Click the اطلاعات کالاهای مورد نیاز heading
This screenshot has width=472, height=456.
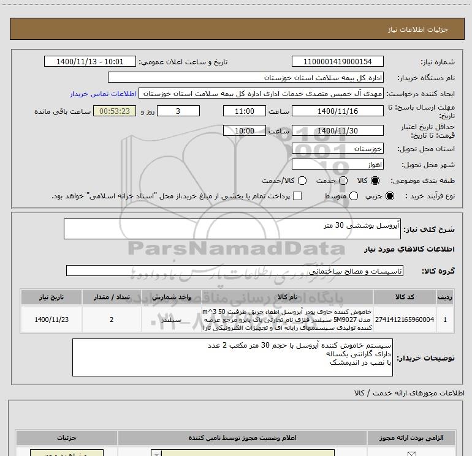(409, 249)
